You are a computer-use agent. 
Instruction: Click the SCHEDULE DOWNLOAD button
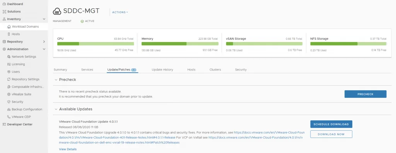331,124
